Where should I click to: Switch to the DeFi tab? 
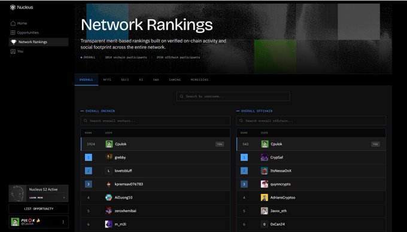pos(125,80)
